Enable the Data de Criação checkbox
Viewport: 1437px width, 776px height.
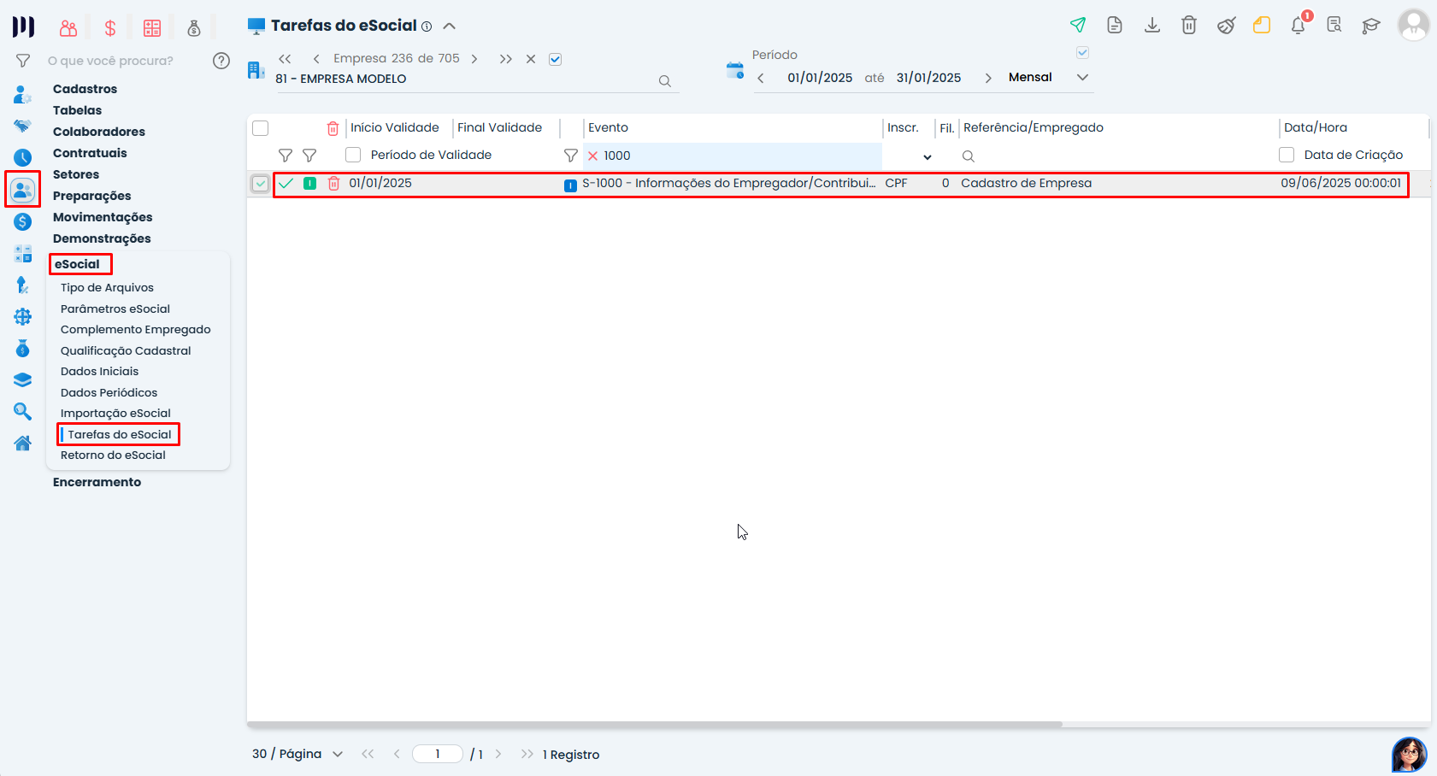(x=1287, y=155)
